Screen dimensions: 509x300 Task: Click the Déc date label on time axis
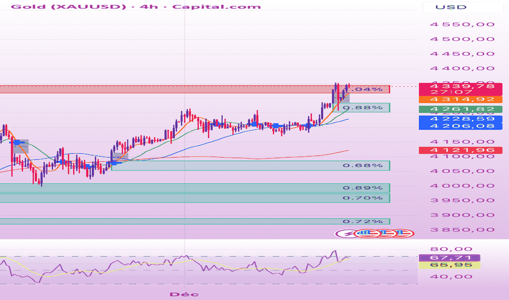click(184, 295)
